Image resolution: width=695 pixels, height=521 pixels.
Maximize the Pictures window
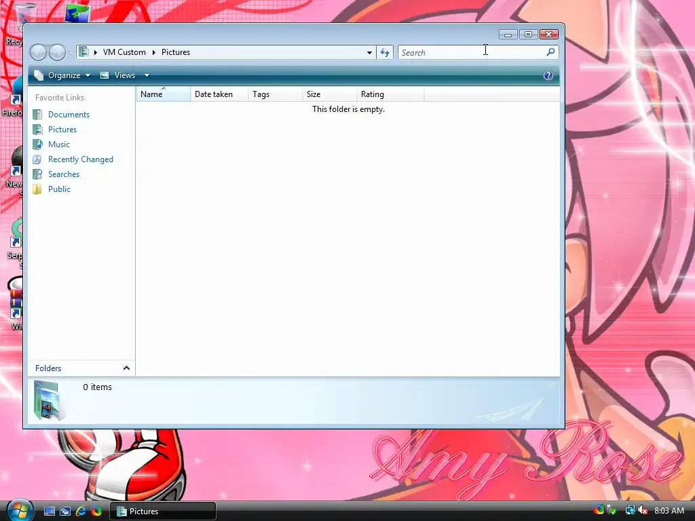pos(528,34)
